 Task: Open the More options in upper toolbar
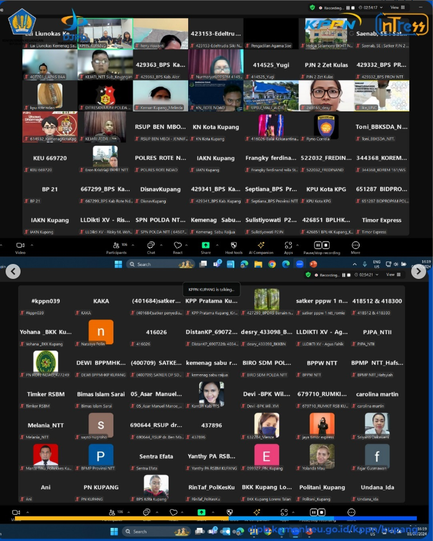click(x=355, y=247)
